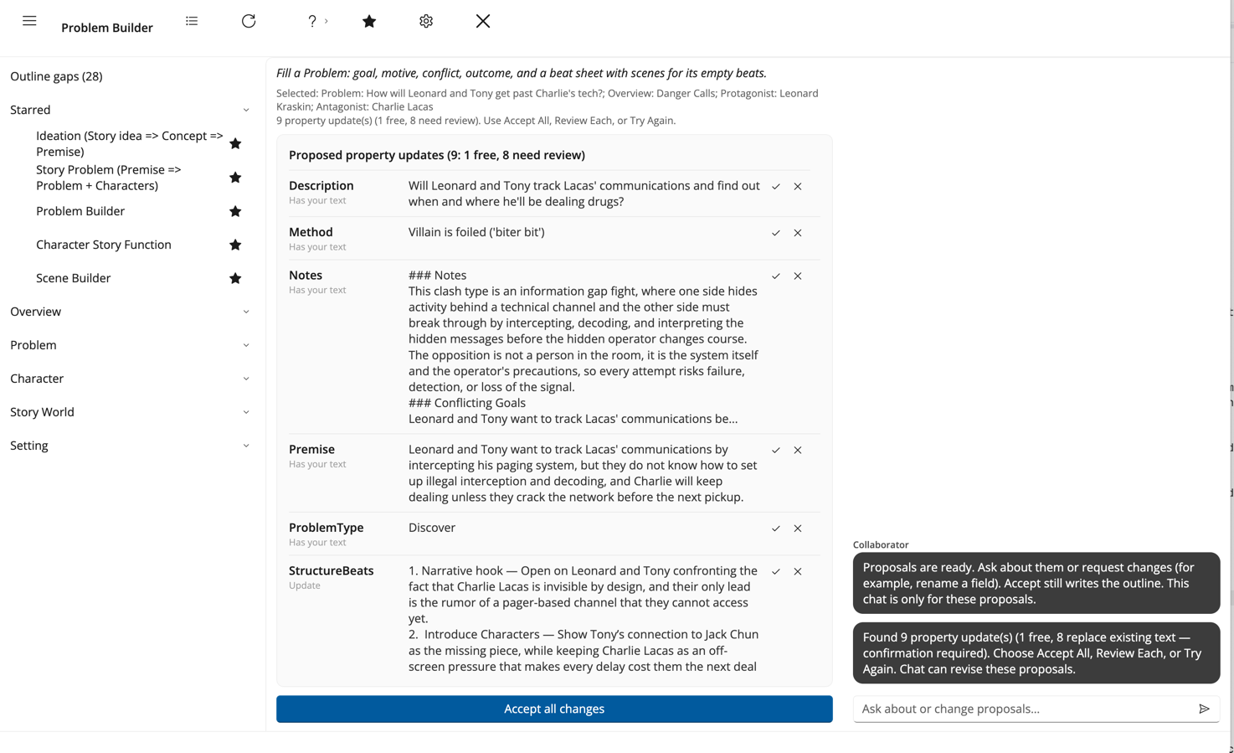Accept the ProblemType update checkmark
This screenshot has width=1234, height=753.
[x=776, y=529]
